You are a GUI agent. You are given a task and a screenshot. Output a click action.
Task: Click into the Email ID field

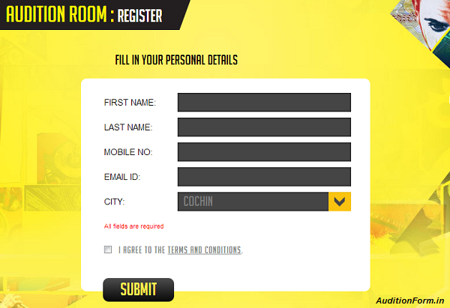click(x=264, y=177)
